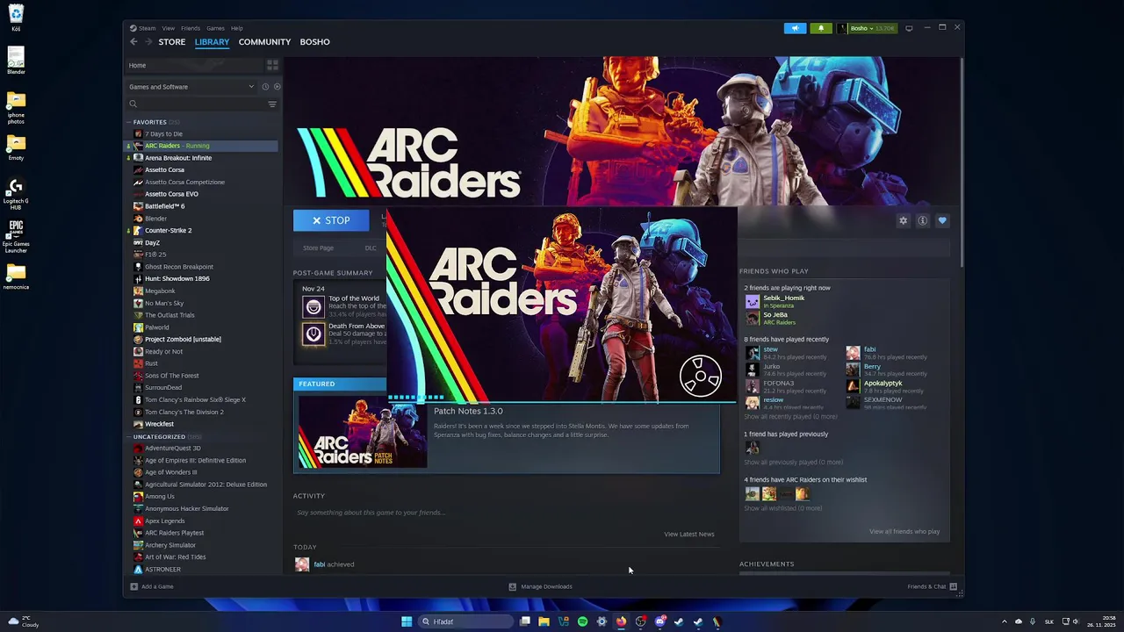The width and height of the screenshot is (1124, 632).
Task: Open Epic Games Launcher desktop shortcut
Action: [x=16, y=235]
